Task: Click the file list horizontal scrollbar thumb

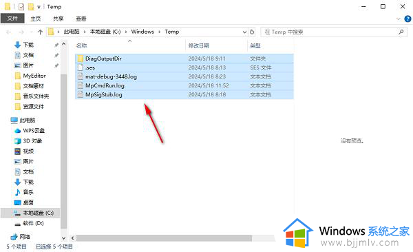Action: click(x=164, y=238)
